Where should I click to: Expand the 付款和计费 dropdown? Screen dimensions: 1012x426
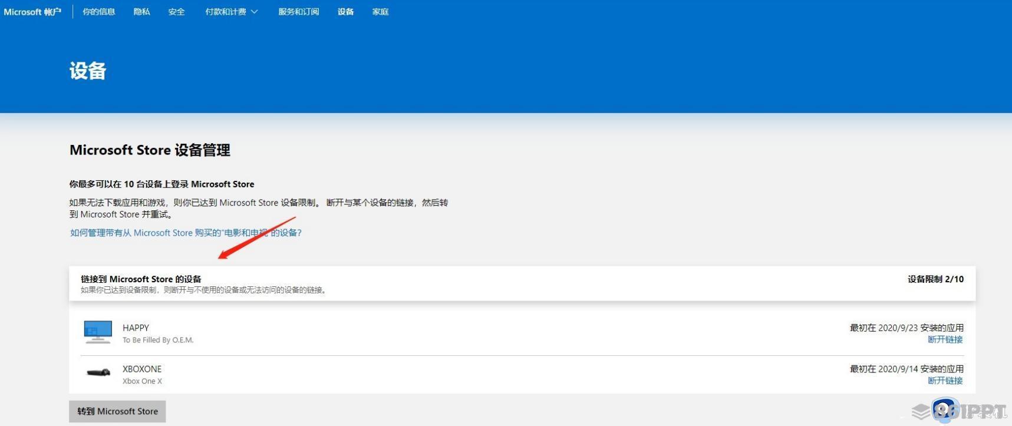coord(231,12)
